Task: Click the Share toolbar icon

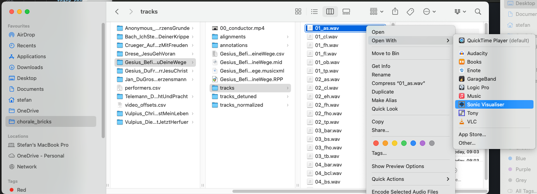Action: pyautogui.click(x=395, y=12)
